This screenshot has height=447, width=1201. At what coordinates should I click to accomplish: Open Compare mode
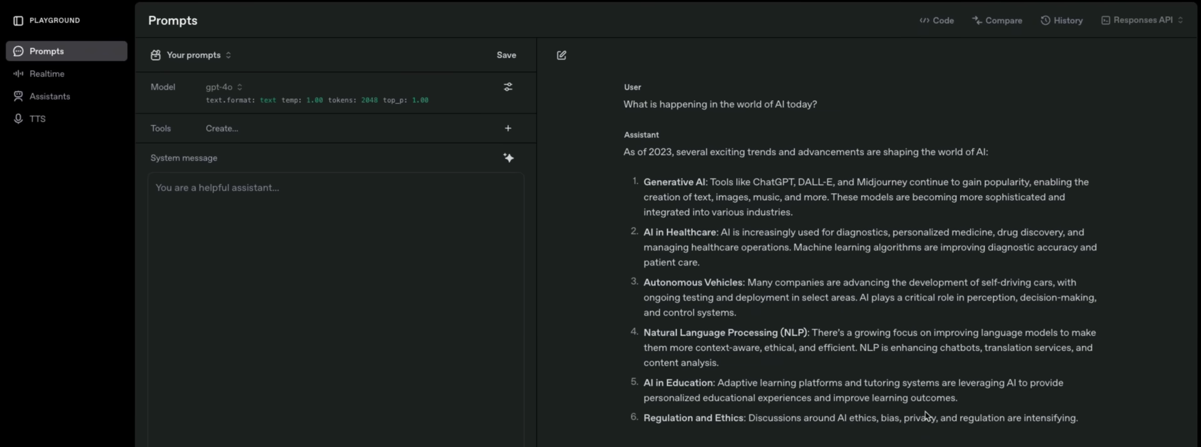(x=997, y=21)
